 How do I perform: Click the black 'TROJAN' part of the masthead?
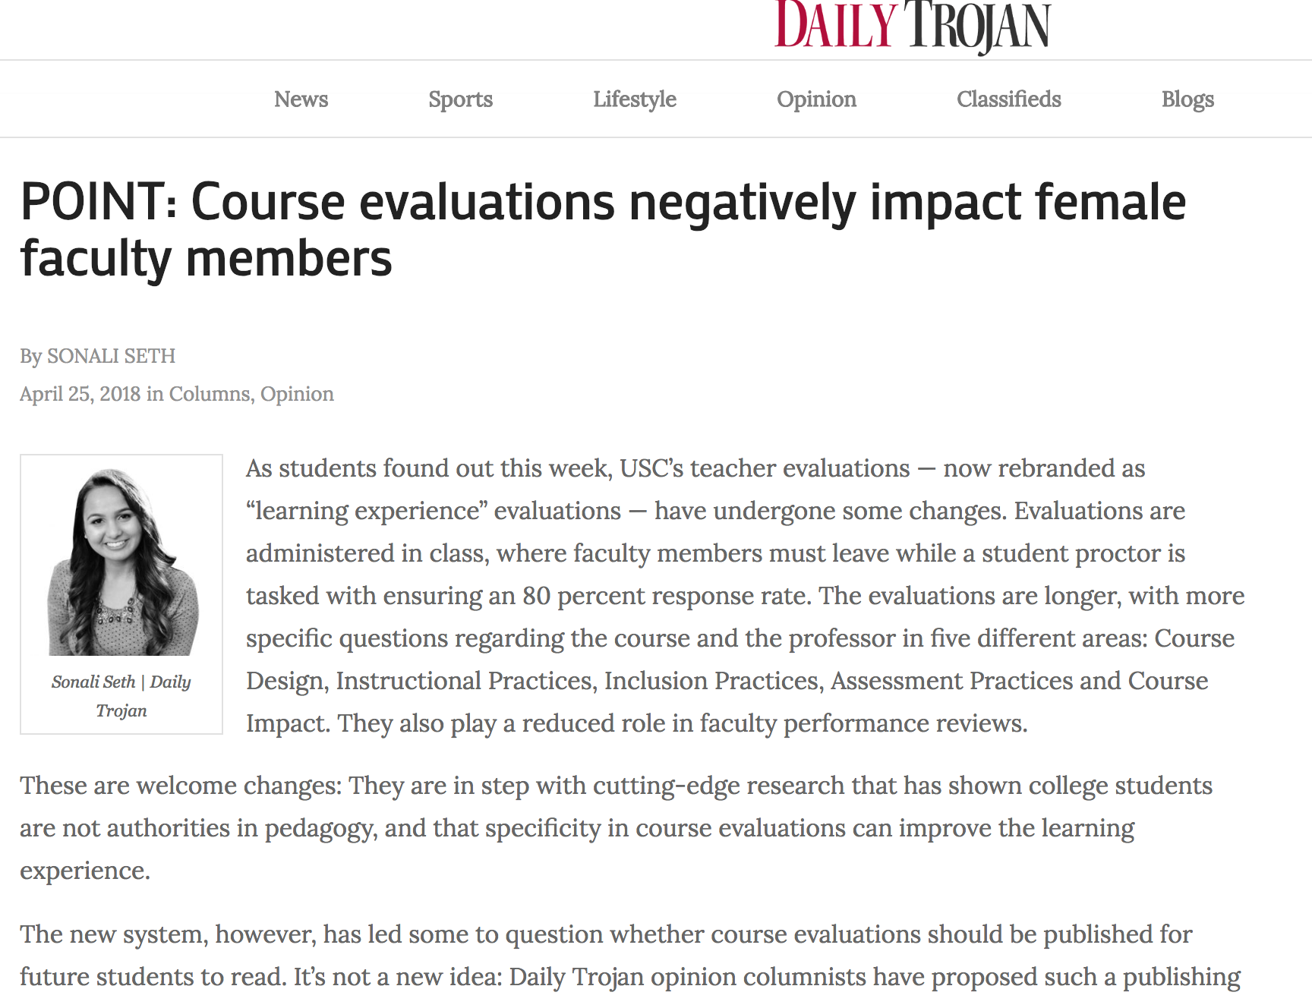tap(978, 27)
